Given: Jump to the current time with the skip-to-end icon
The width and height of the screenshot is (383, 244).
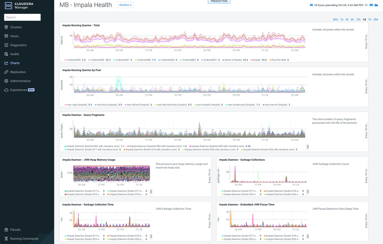Looking at the screenshot, I should tap(371, 5).
